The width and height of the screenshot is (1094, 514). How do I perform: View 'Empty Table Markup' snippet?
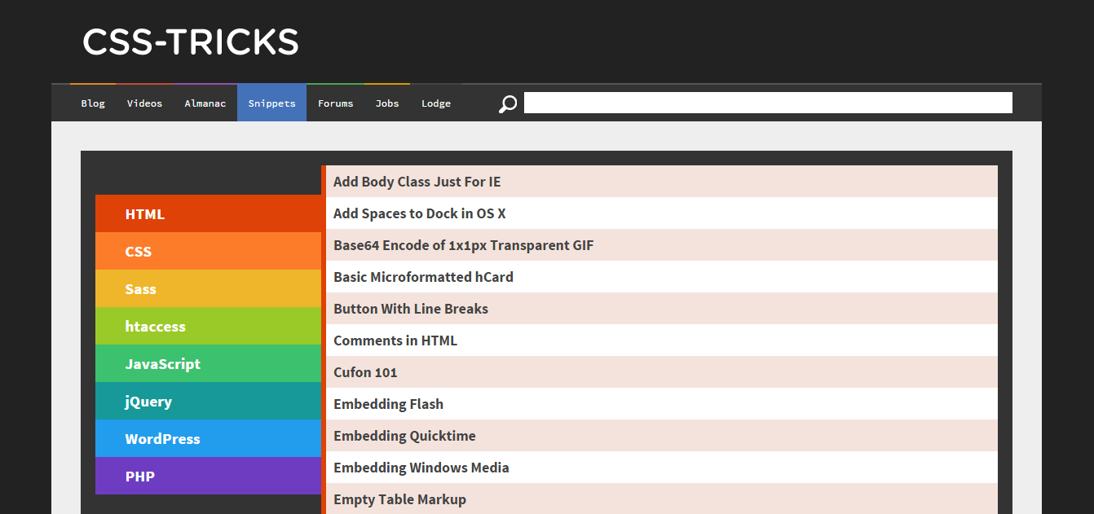click(662, 499)
